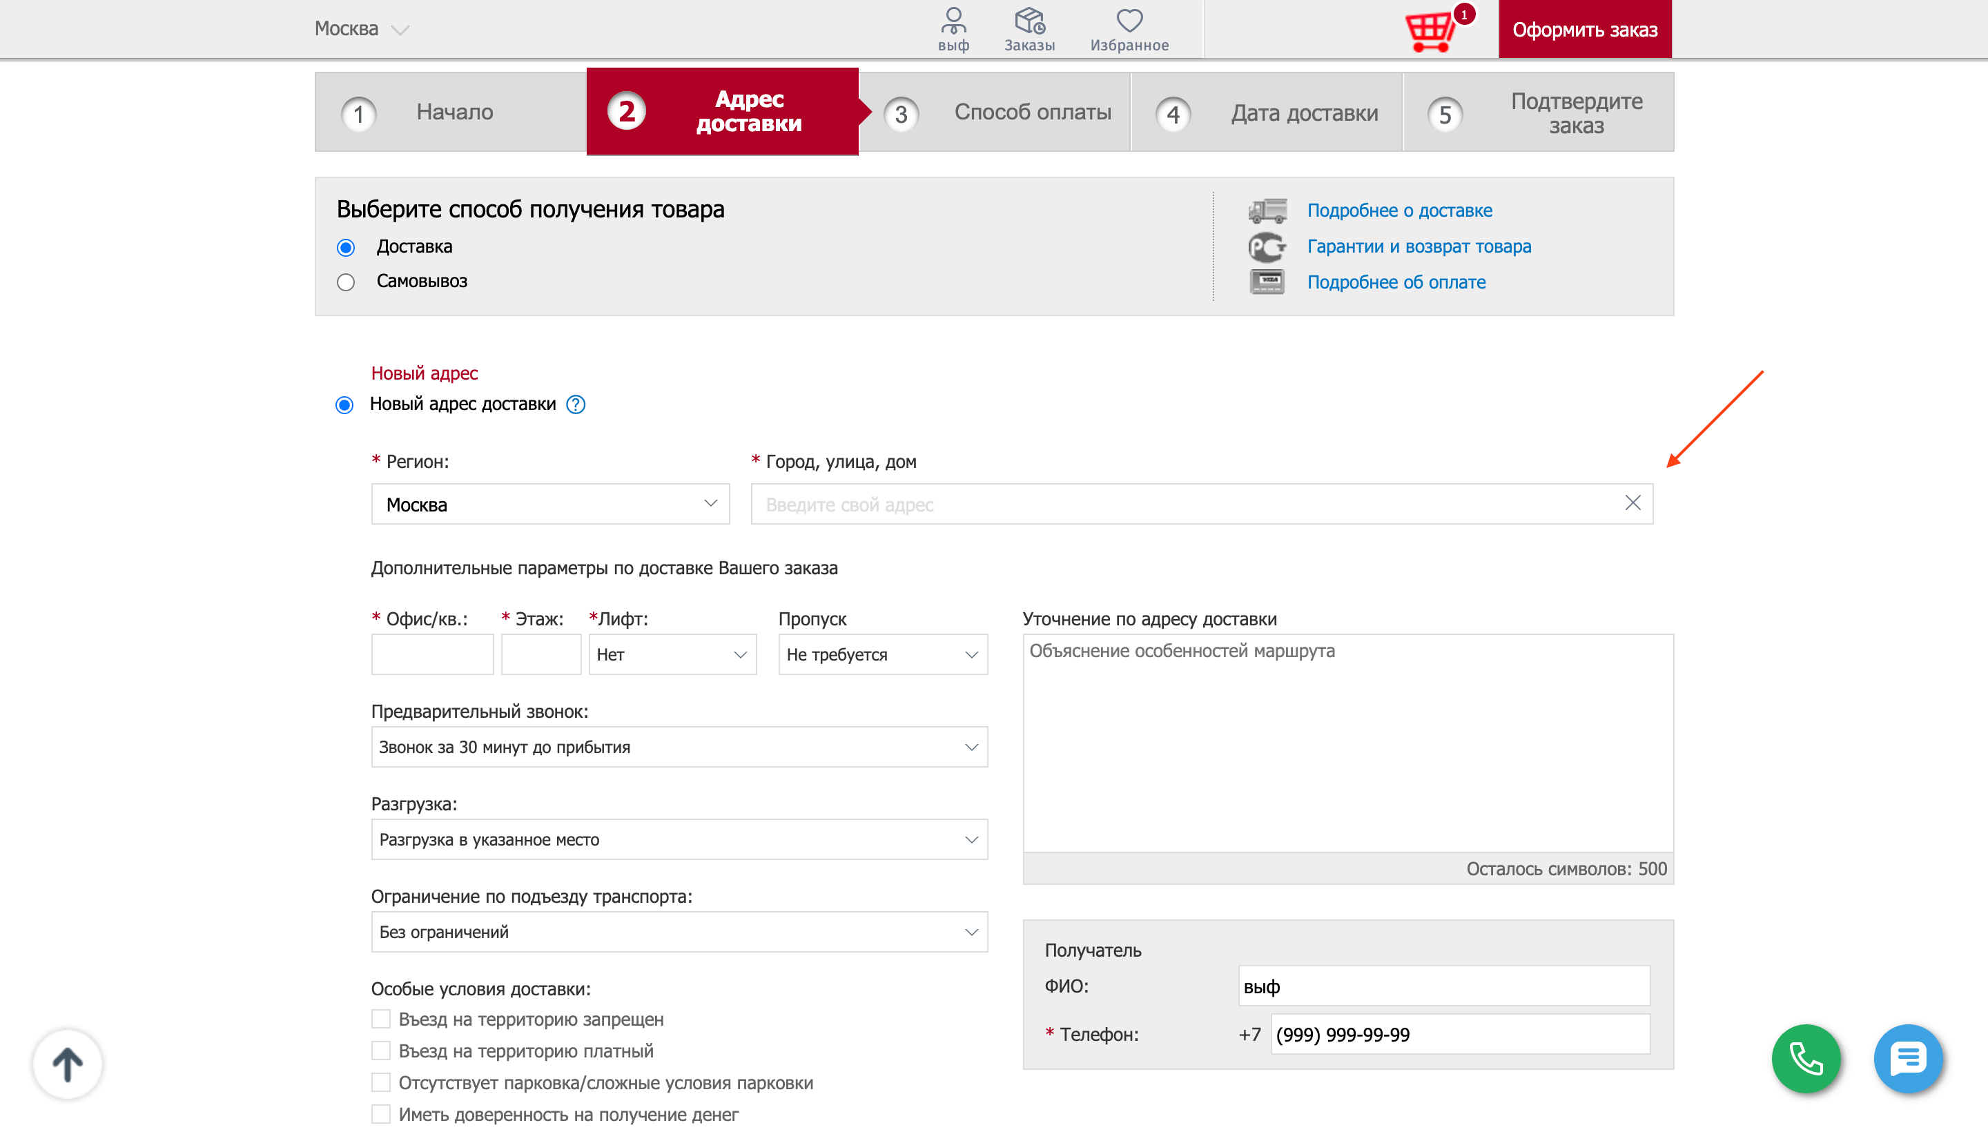Check Отсутствует парковка/сложные условия парковки
The height and width of the screenshot is (1132, 1988).
click(x=381, y=1082)
